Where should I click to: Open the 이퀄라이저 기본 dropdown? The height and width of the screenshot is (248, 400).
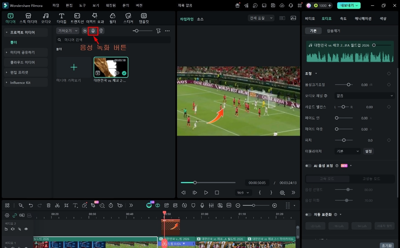click(348, 151)
